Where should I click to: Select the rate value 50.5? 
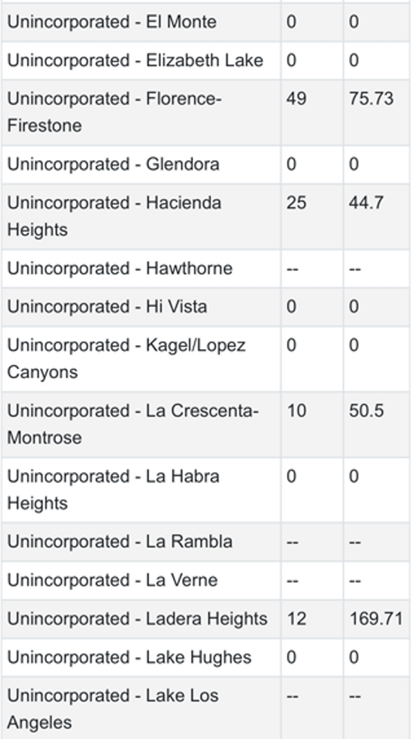(366, 411)
